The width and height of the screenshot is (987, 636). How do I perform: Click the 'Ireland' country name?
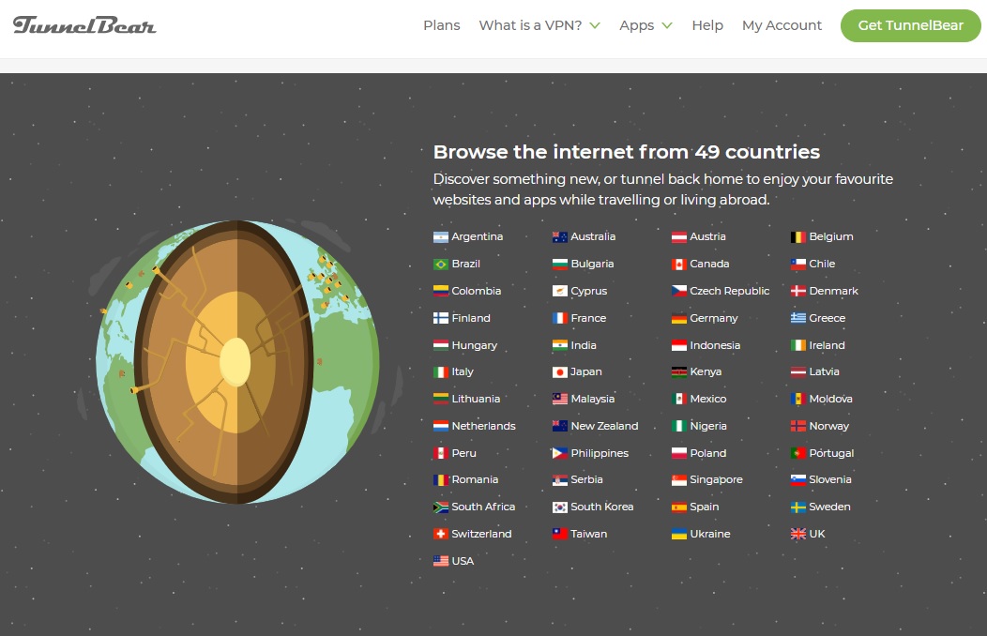(x=828, y=345)
